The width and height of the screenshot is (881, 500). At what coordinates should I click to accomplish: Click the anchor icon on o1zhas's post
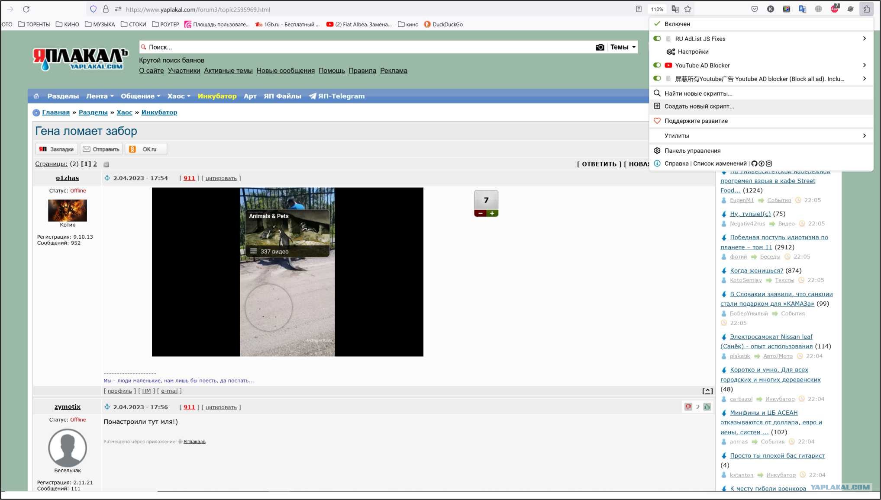pyautogui.click(x=107, y=178)
